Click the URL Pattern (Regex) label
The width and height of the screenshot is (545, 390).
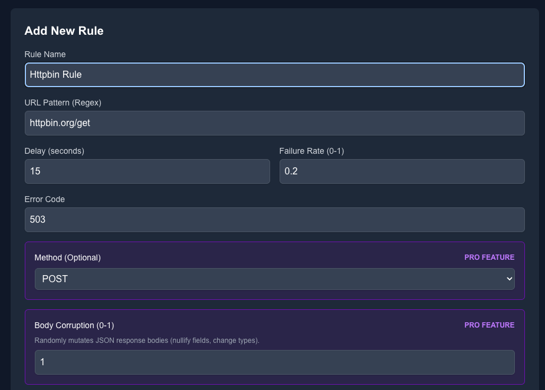(x=63, y=103)
